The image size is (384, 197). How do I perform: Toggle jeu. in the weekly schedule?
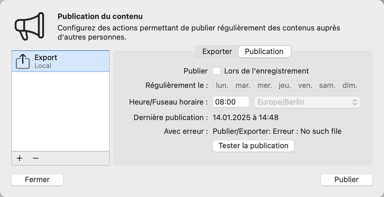[285, 85]
